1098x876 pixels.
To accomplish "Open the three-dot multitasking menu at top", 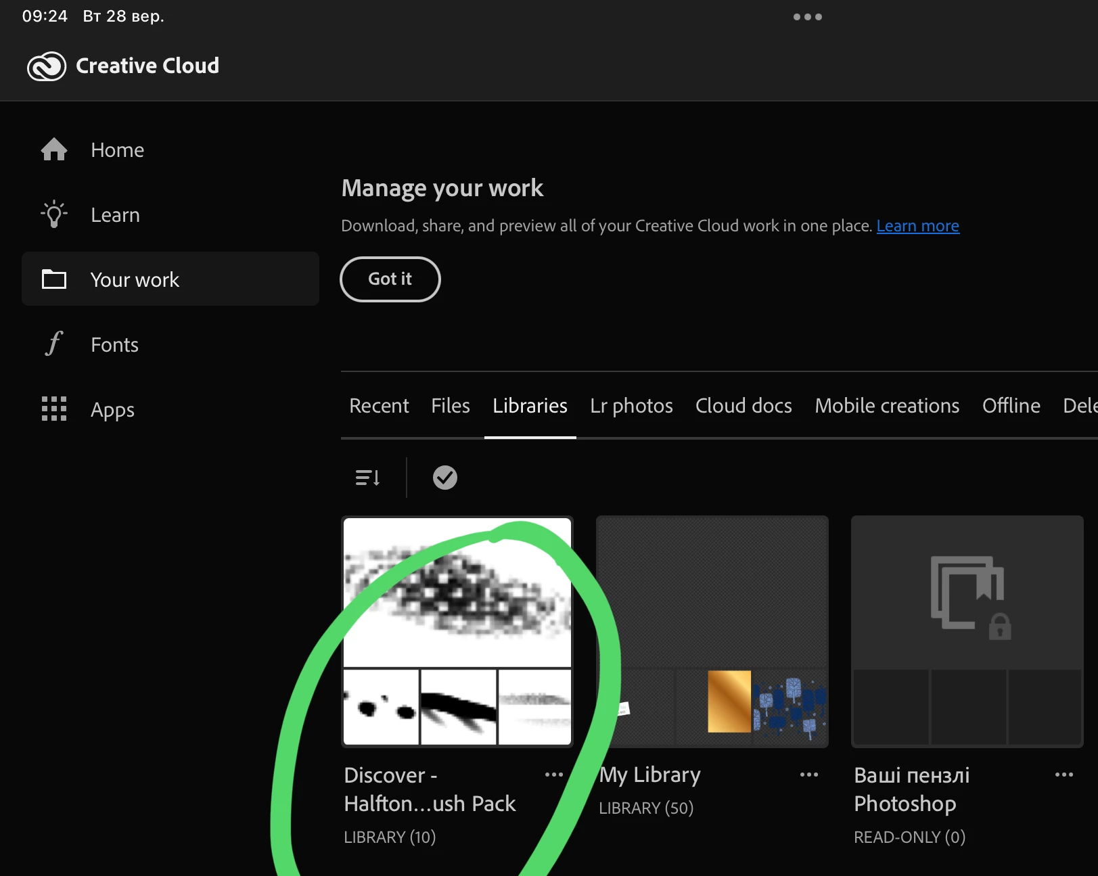I will point(807,17).
